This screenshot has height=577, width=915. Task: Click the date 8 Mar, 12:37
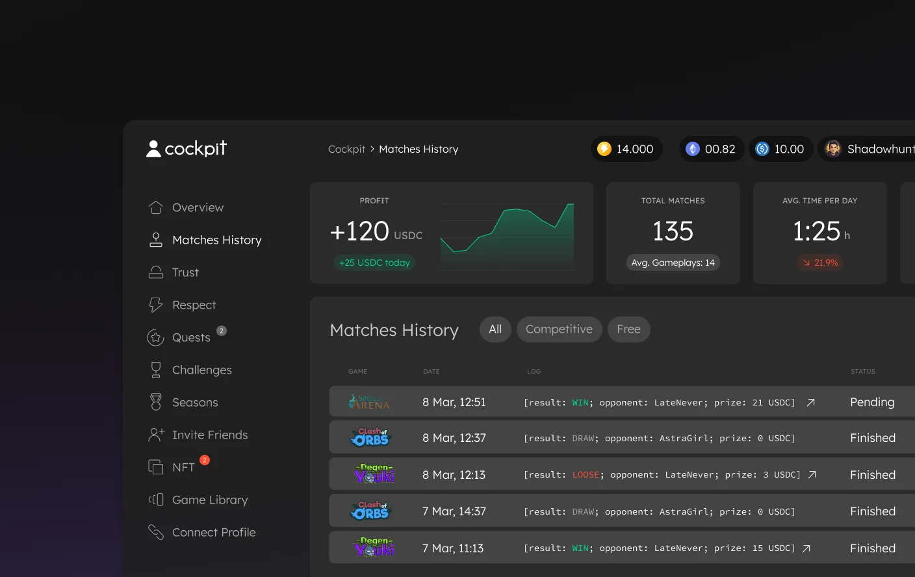[454, 438]
